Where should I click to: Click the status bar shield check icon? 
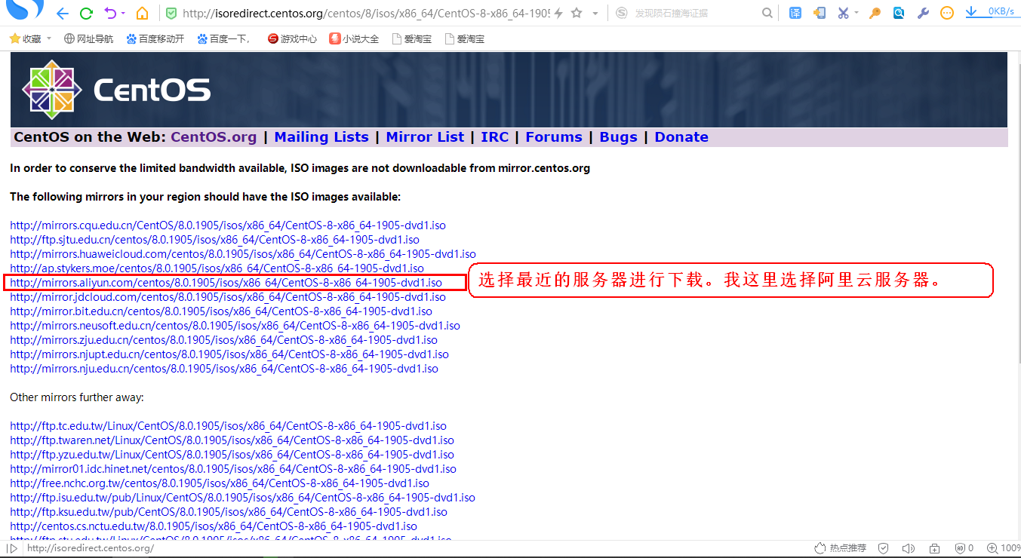point(883,548)
